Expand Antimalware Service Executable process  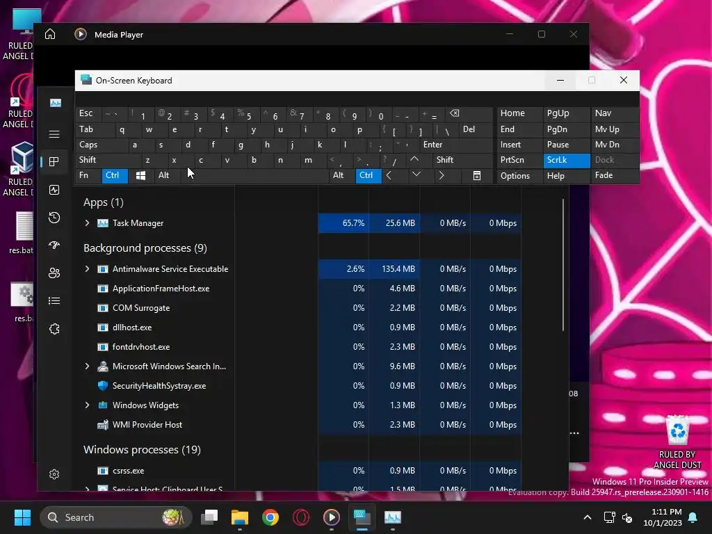pos(87,269)
